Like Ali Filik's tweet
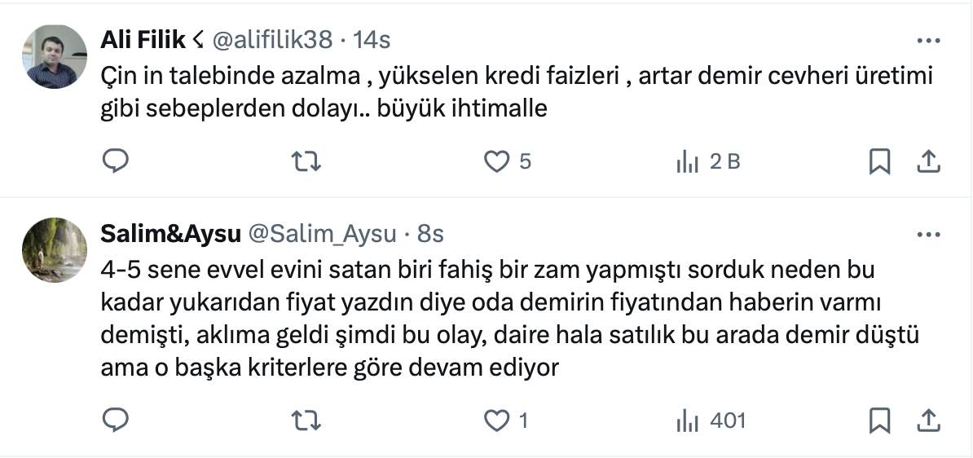 496,161
